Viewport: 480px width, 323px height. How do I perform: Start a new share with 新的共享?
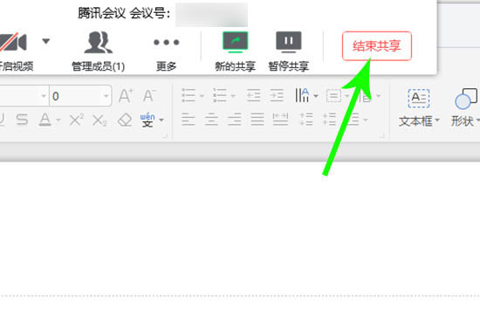pyautogui.click(x=235, y=52)
